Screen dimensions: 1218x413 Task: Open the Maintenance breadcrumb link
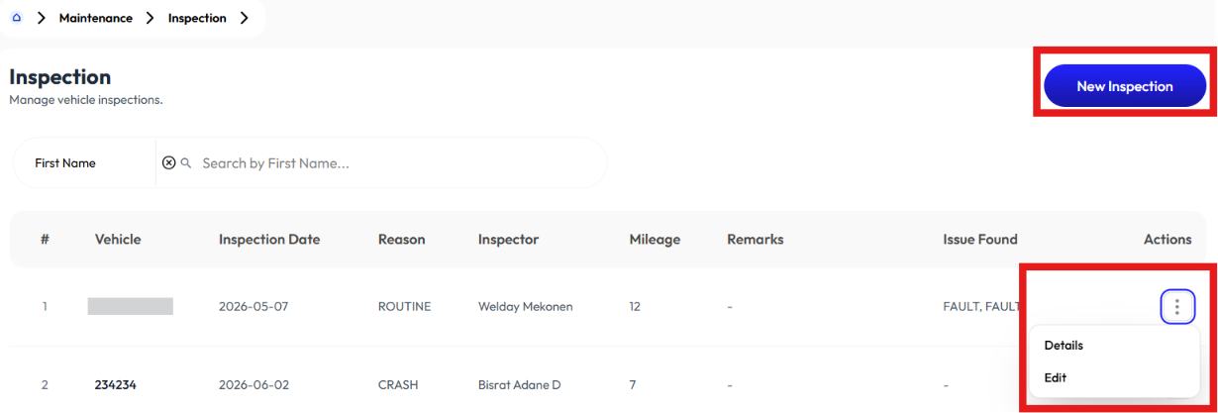click(x=96, y=18)
